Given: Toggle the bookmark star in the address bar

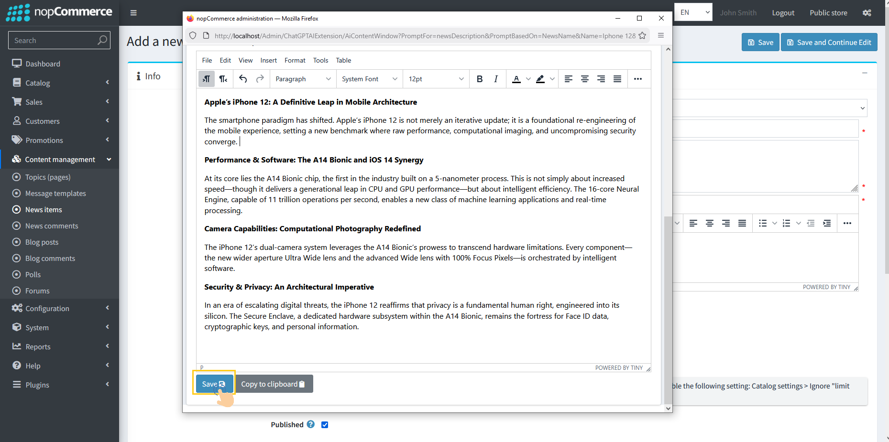Looking at the screenshot, I should pyautogui.click(x=642, y=35).
